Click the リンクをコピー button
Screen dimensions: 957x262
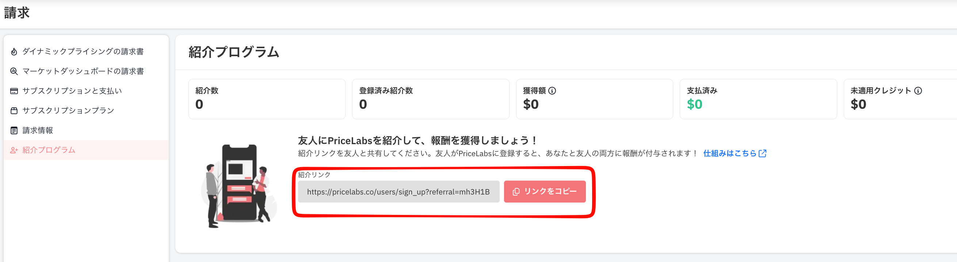click(545, 192)
